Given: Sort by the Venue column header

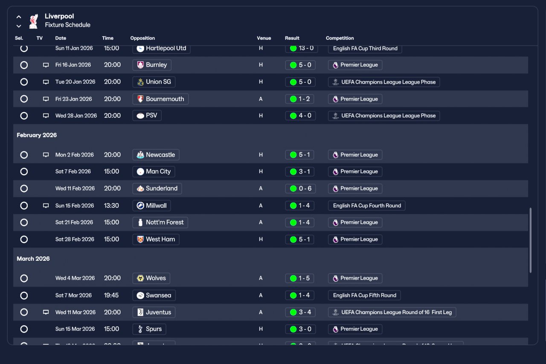Looking at the screenshot, I should click(264, 38).
